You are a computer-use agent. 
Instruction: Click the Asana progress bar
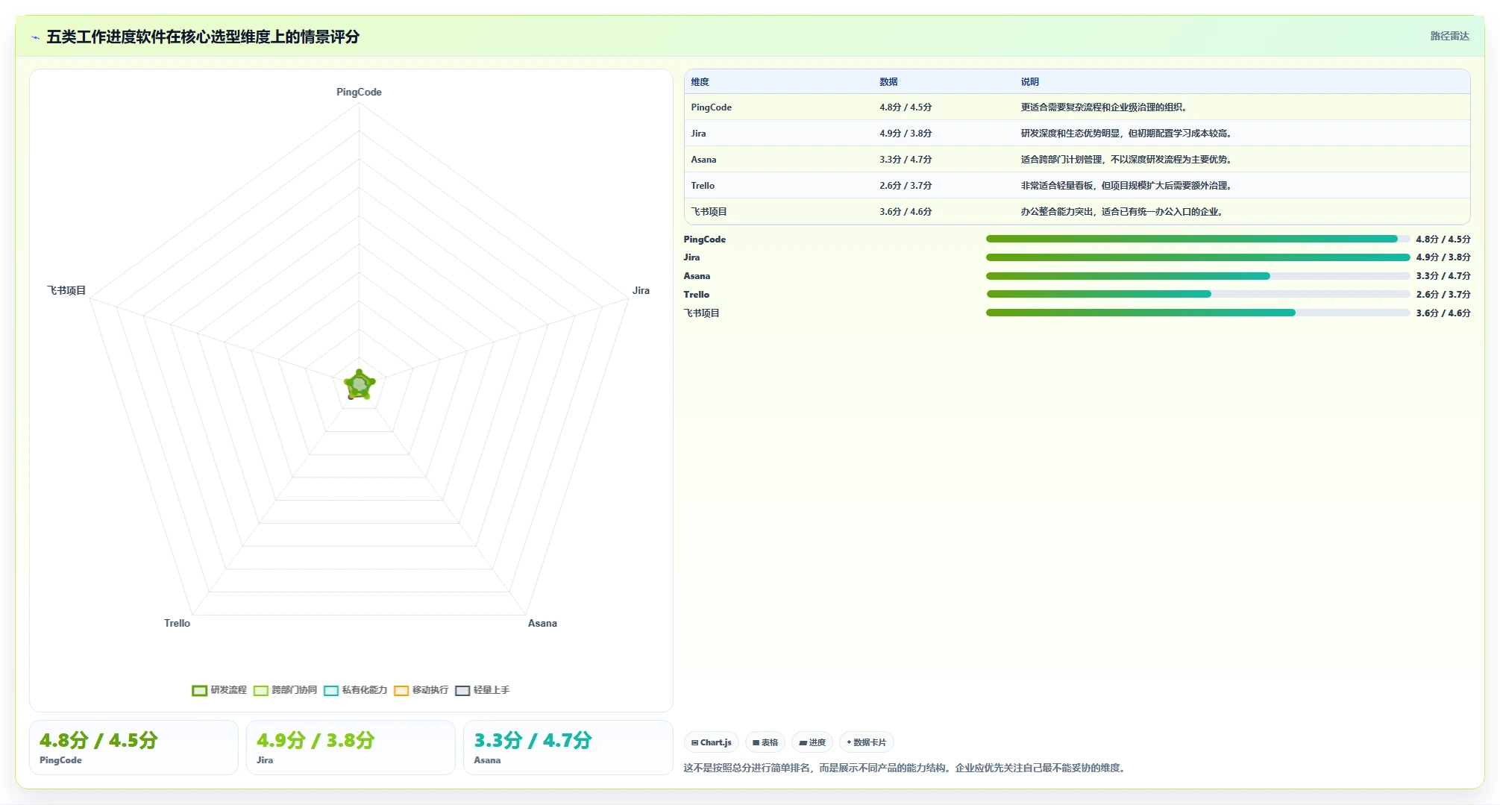coord(1198,276)
